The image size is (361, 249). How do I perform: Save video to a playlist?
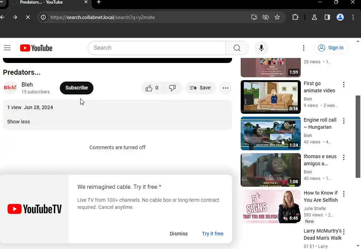[200, 88]
